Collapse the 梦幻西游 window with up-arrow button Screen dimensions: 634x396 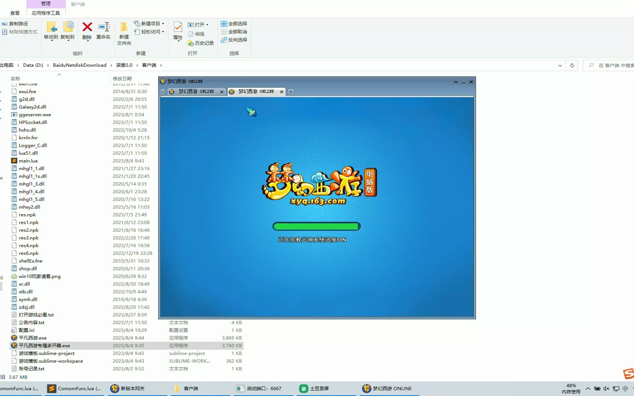(456, 82)
